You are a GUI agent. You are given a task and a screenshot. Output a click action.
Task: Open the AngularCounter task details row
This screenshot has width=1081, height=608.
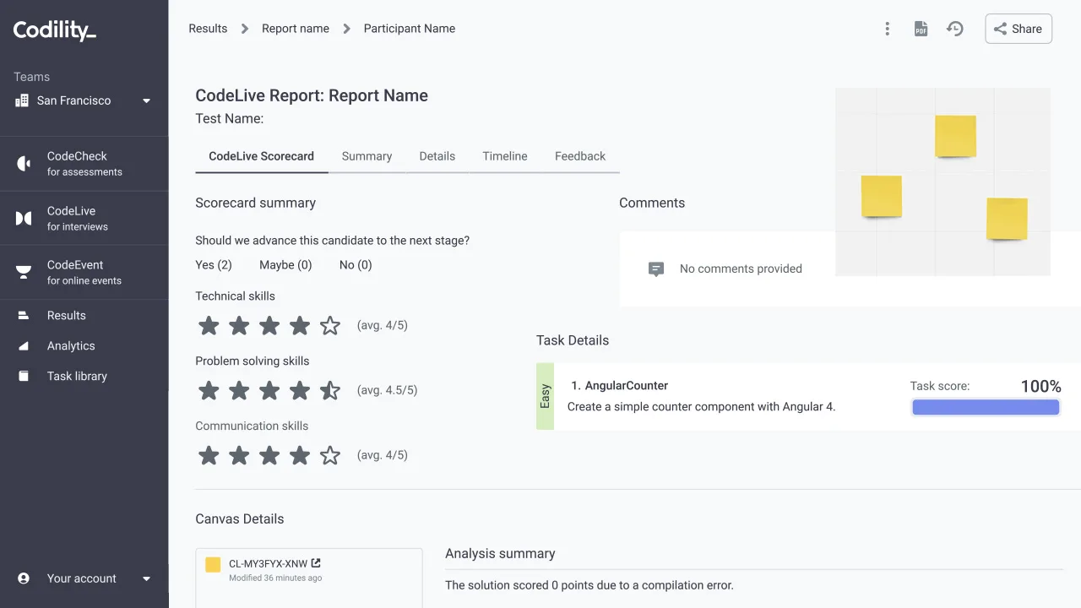pos(808,396)
